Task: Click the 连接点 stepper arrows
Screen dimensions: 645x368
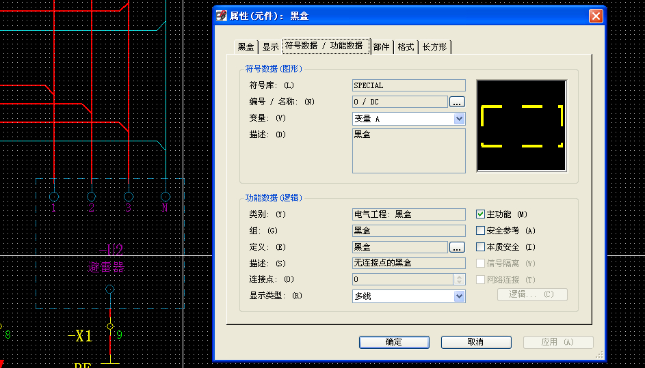Action: point(460,279)
